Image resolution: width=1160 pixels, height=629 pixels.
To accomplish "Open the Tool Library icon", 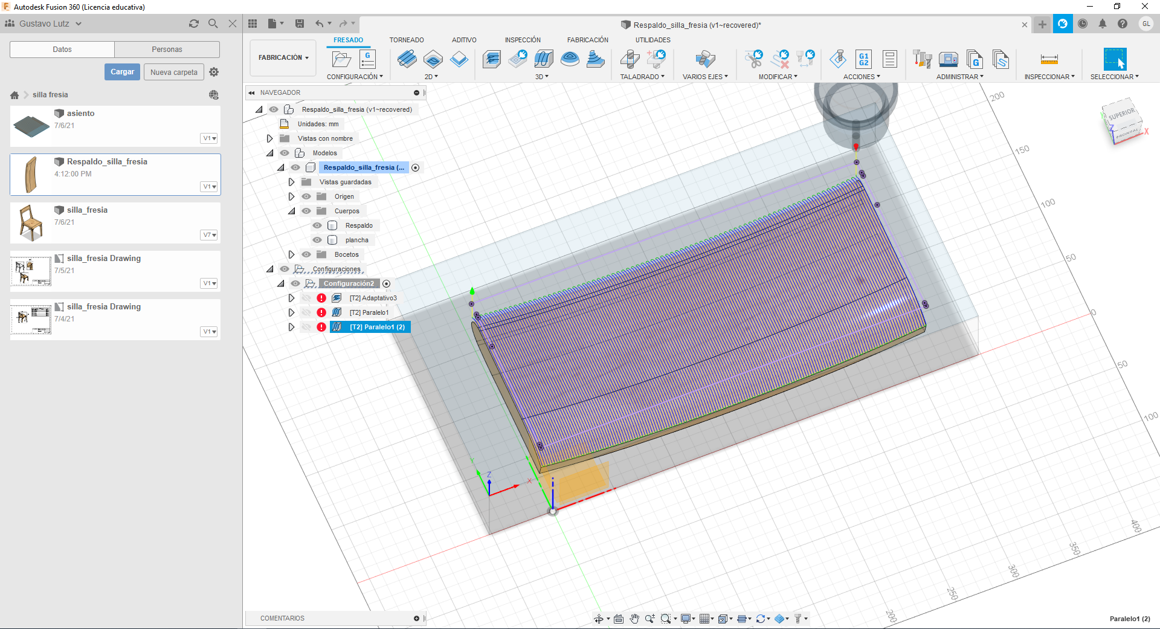I will point(922,59).
